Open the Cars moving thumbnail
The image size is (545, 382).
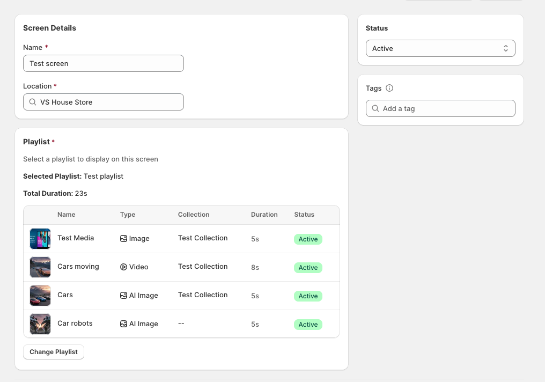[x=40, y=267]
